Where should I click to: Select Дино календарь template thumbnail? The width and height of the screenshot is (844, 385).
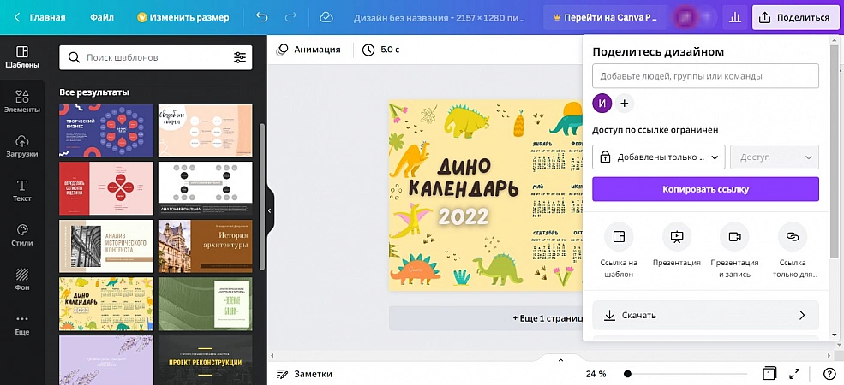(106, 304)
